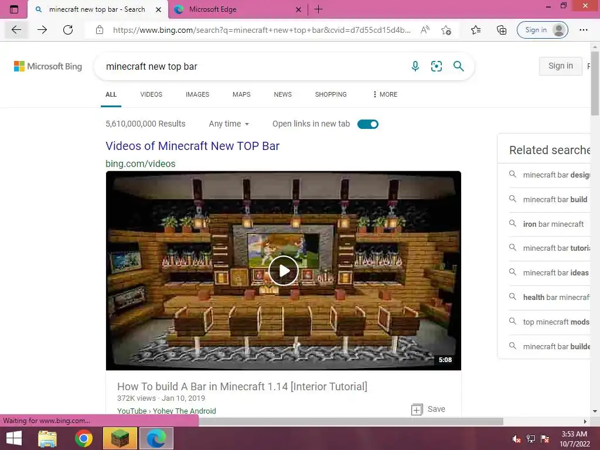Add this page to favorites
600x450 pixels.
click(x=446, y=30)
